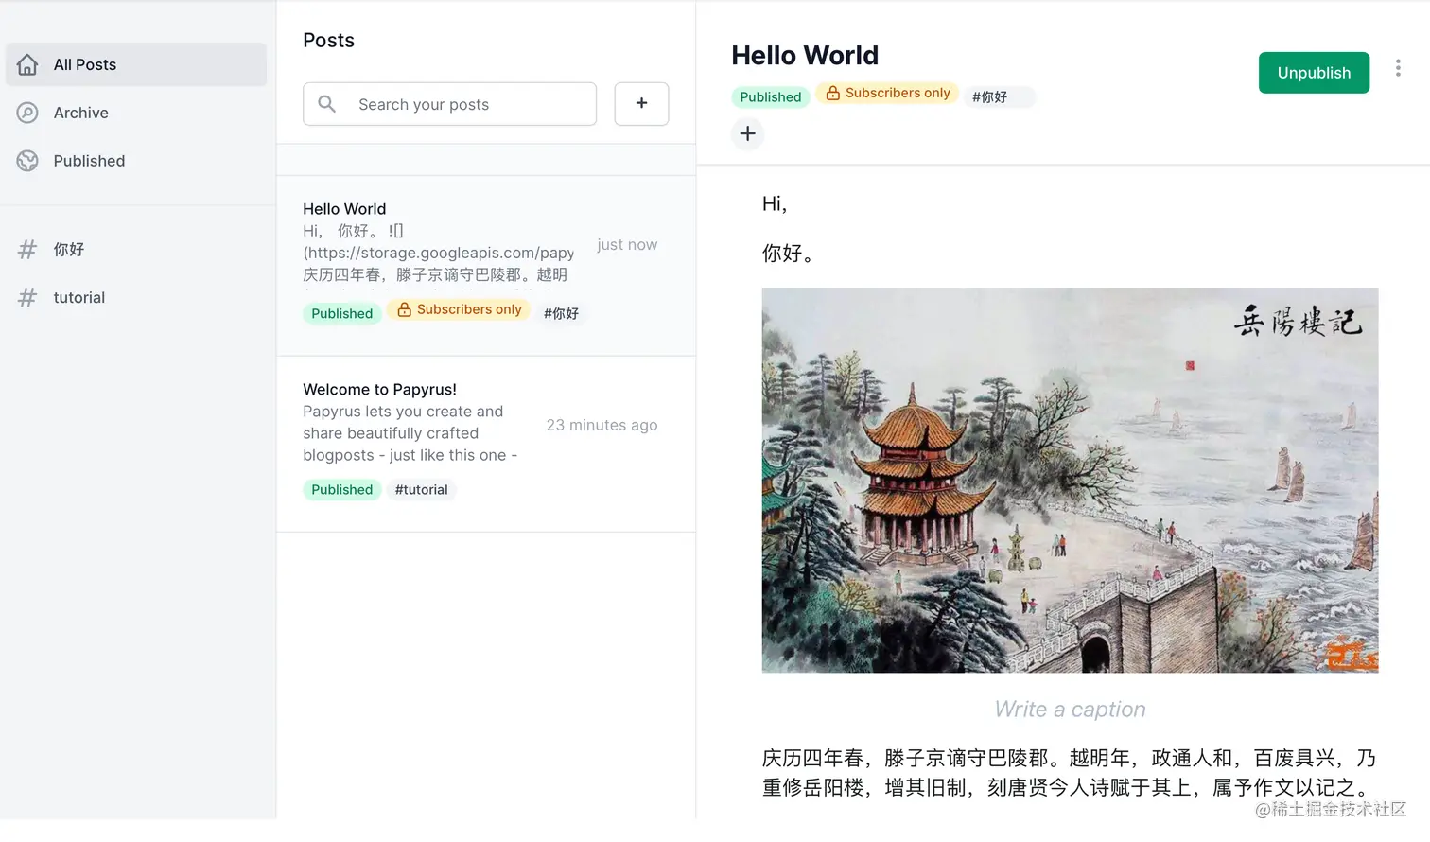Click #你好 tag in post header
1430x842 pixels.
[x=998, y=96]
